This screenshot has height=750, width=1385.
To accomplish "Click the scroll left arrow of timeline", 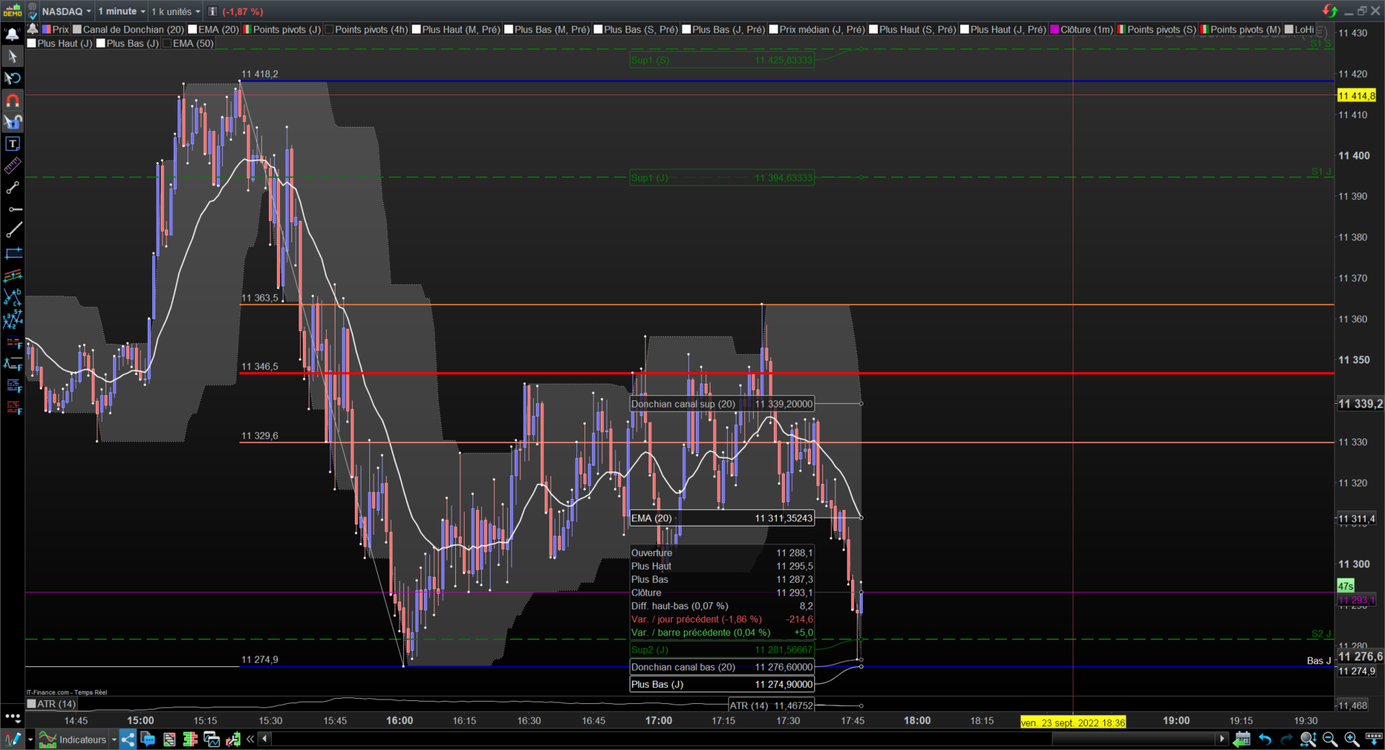I will point(265,738).
